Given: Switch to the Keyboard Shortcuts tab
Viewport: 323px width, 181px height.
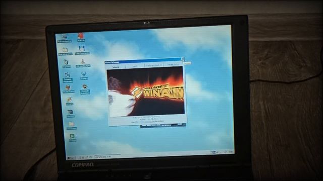Looking at the screenshot, I should (154, 65).
